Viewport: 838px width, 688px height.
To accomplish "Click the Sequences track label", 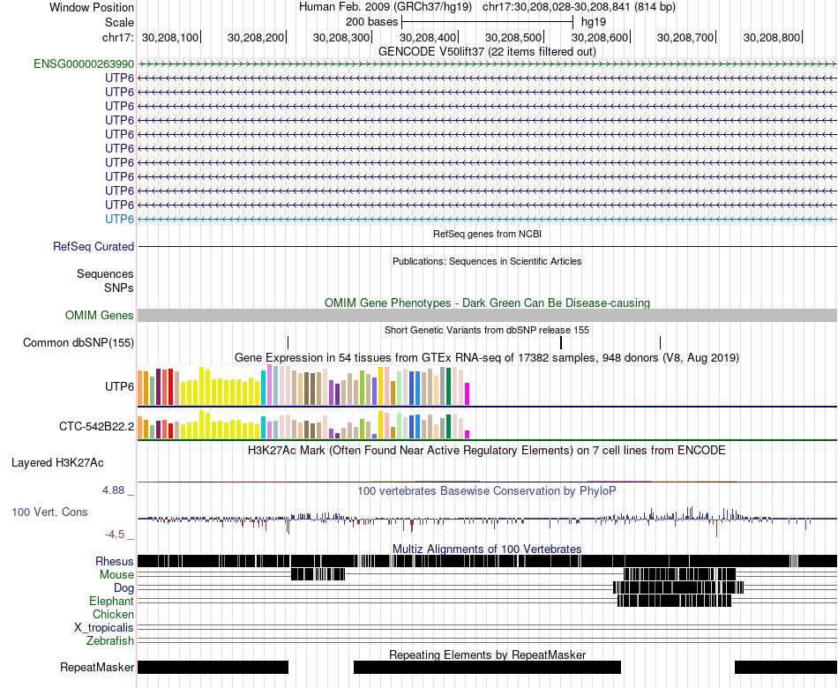I will click(105, 273).
